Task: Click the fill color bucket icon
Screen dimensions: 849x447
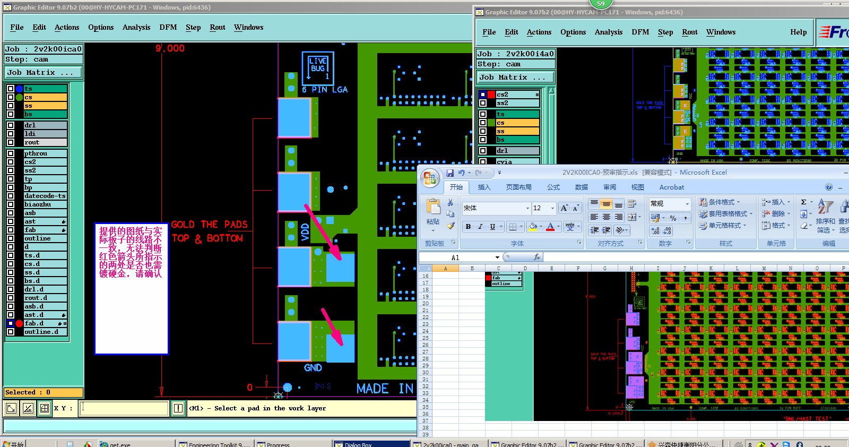Action: coord(533,227)
